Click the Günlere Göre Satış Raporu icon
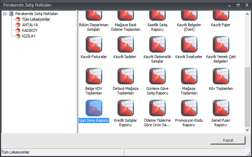The image size is (252, 157). click(157, 76)
